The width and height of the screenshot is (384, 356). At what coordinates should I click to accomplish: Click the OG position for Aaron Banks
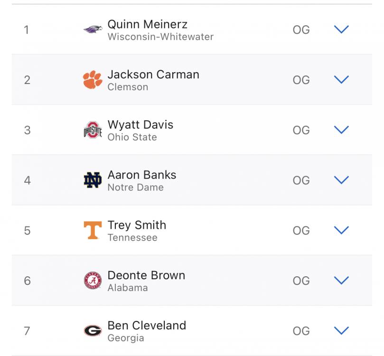click(301, 180)
